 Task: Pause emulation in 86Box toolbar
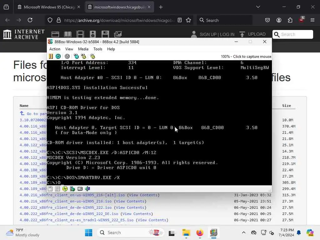51,56
